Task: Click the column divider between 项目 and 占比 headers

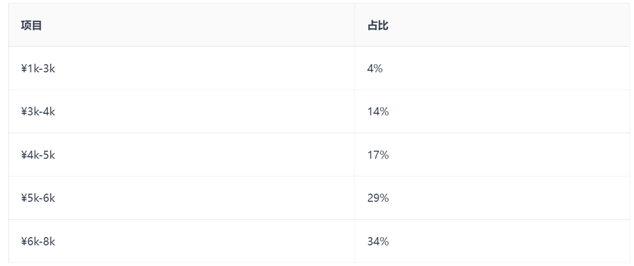Action: pyautogui.click(x=355, y=26)
